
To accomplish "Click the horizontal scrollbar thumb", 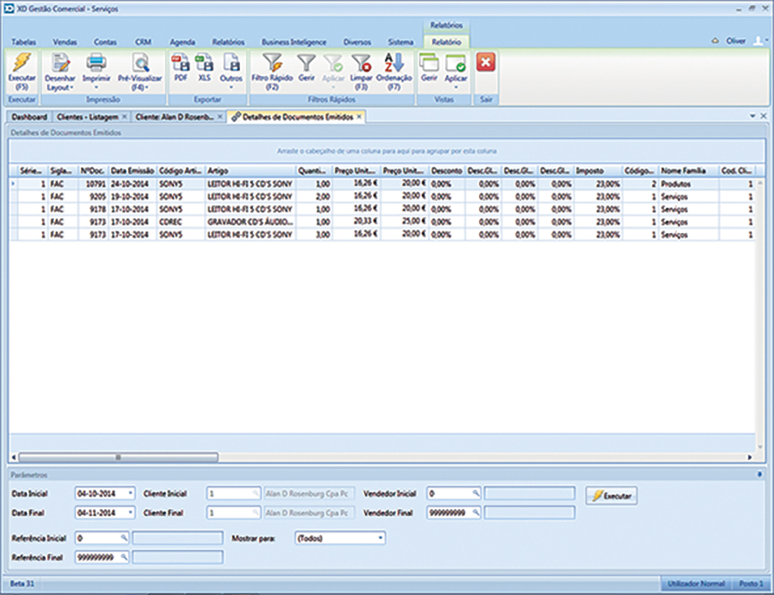I will tap(118, 457).
